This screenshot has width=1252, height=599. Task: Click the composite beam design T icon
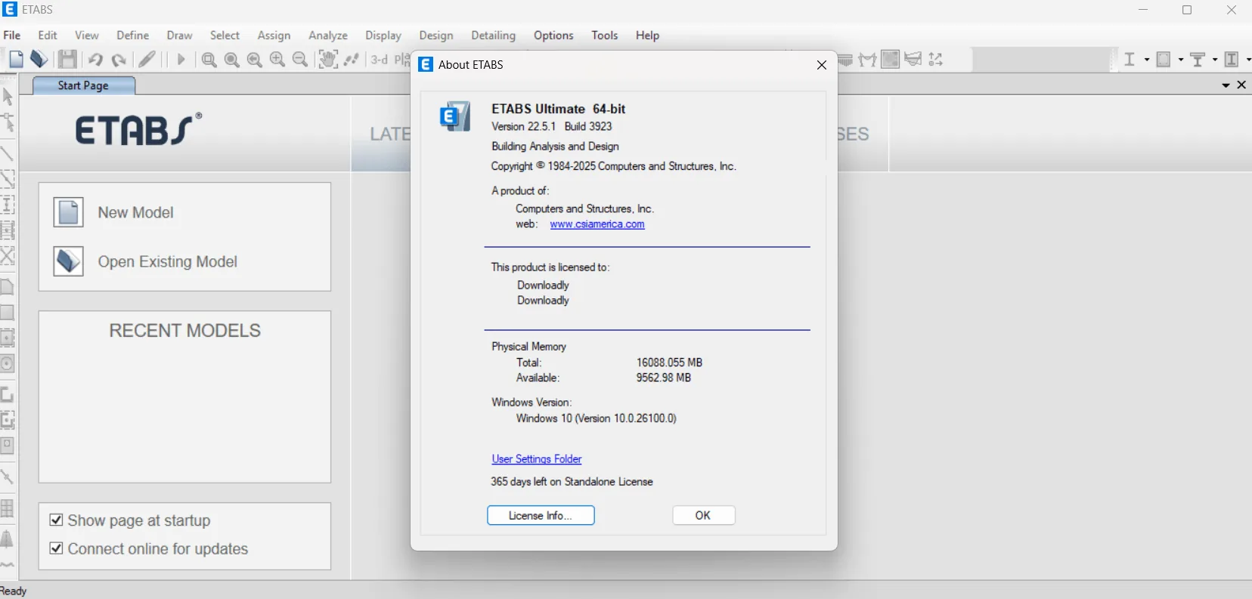[x=1198, y=60]
